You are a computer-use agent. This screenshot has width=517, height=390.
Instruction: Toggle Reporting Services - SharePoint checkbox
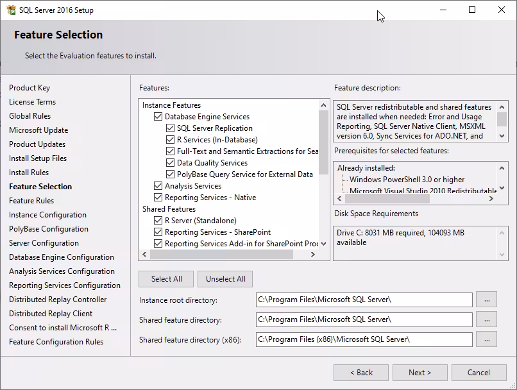click(x=158, y=232)
